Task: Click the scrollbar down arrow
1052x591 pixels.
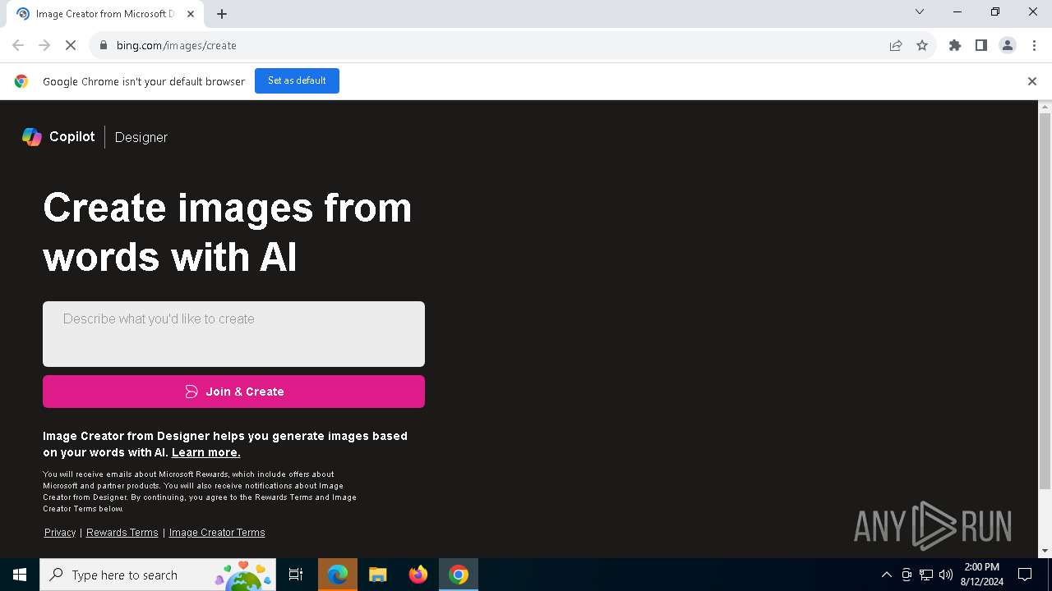Action: [x=1045, y=551]
